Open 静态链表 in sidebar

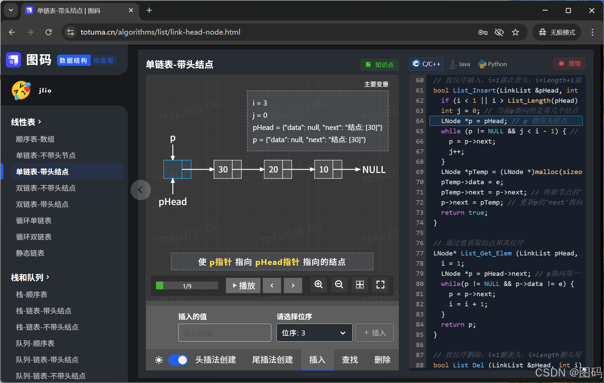(x=30, y=253)
